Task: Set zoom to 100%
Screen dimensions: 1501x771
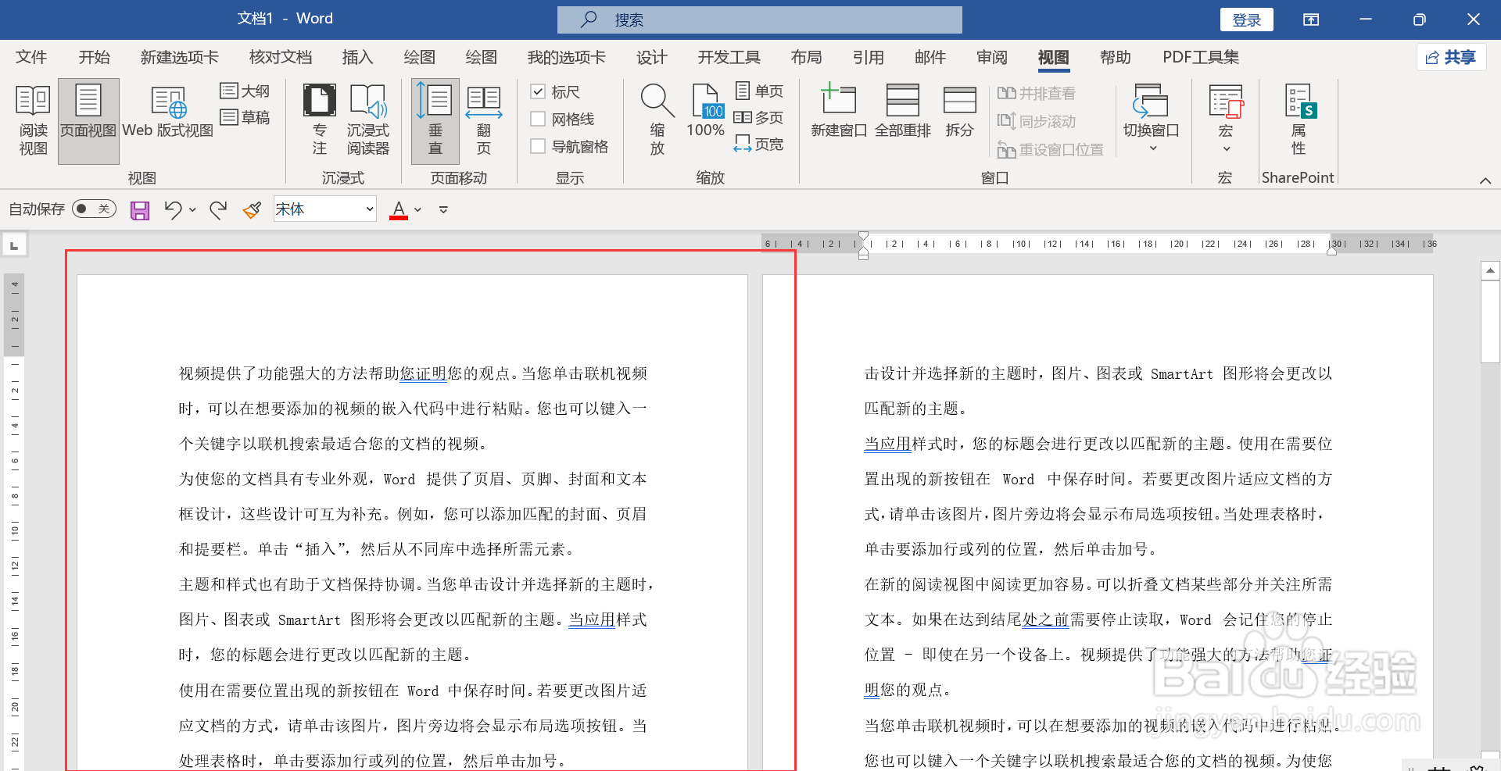Action: point(706,111)
